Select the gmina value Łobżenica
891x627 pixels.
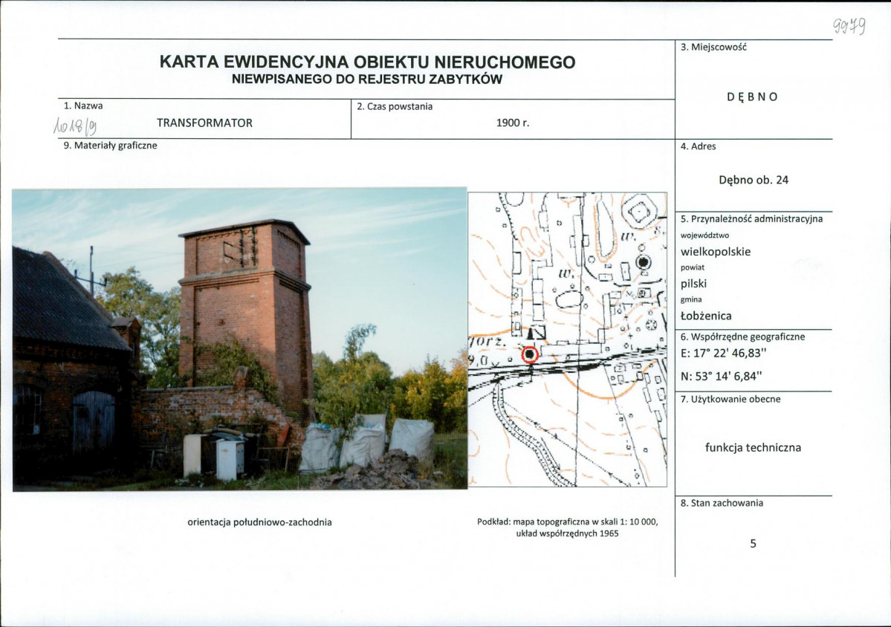pos(706,314)
